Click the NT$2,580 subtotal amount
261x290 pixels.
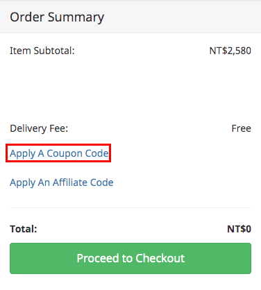point(230,51)
